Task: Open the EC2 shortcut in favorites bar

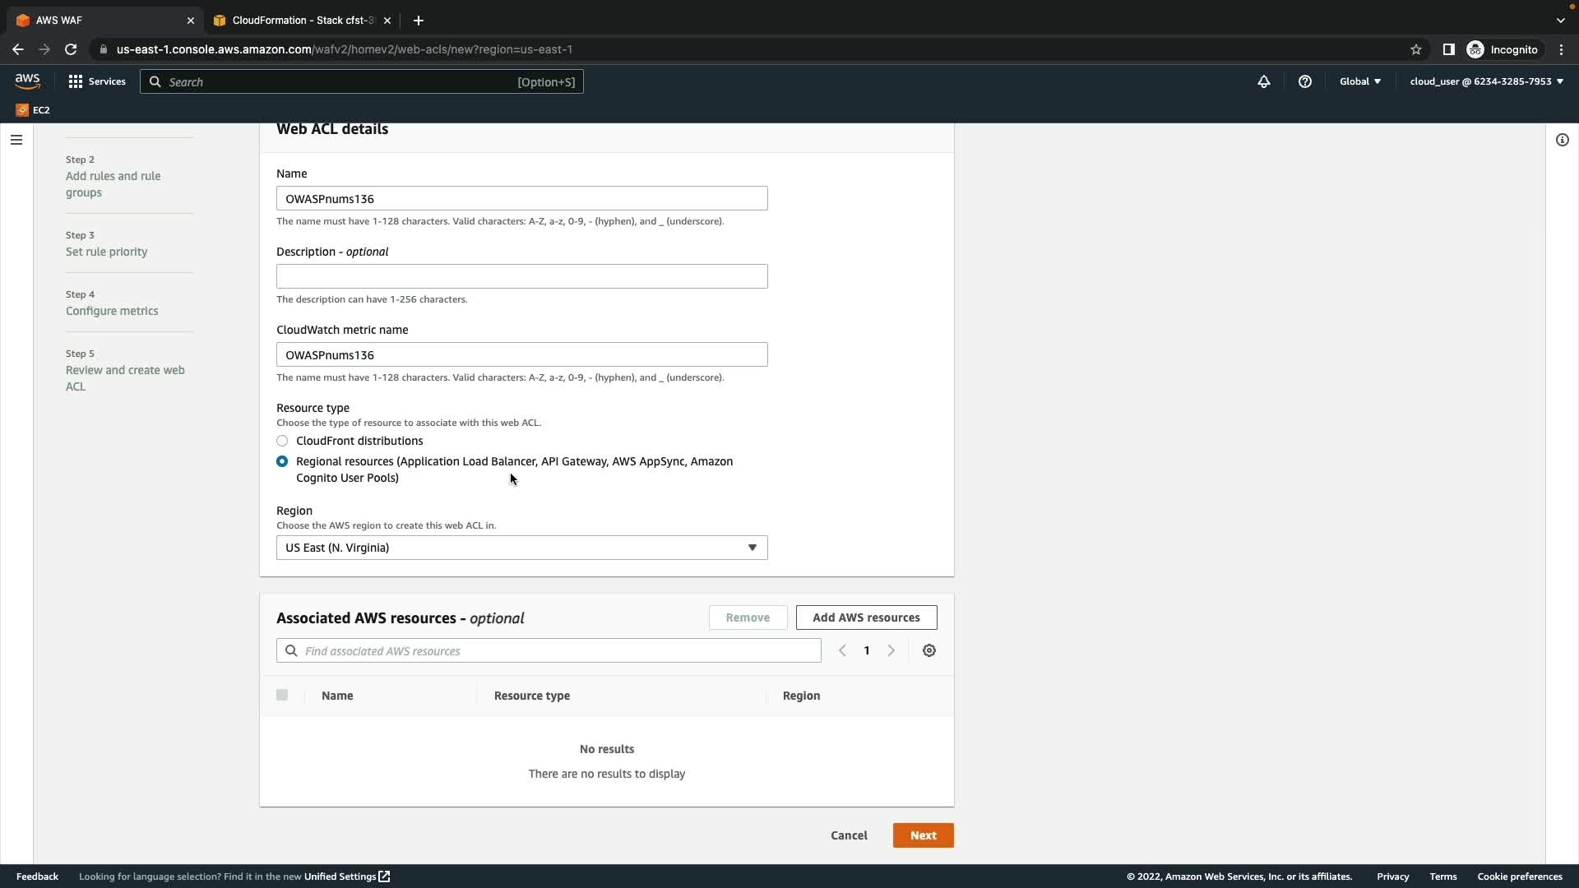Action: tap(33, 109)
